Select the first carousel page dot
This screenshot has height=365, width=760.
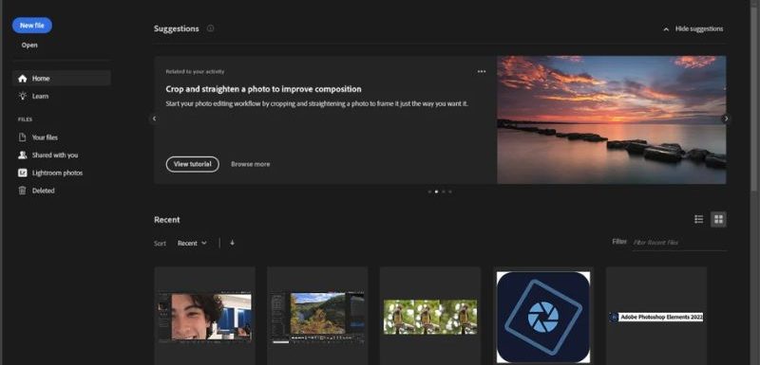pos(429,192)
